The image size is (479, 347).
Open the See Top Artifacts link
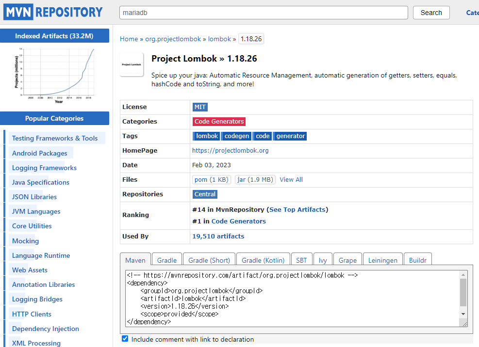click(297, 210)
